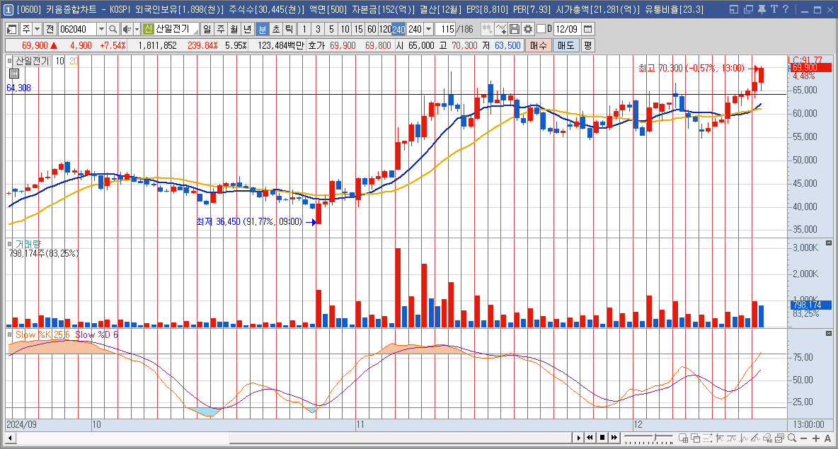Select the 3 minute interval
The width and height of the screenshot is (838, 449).
click(318, 30)
